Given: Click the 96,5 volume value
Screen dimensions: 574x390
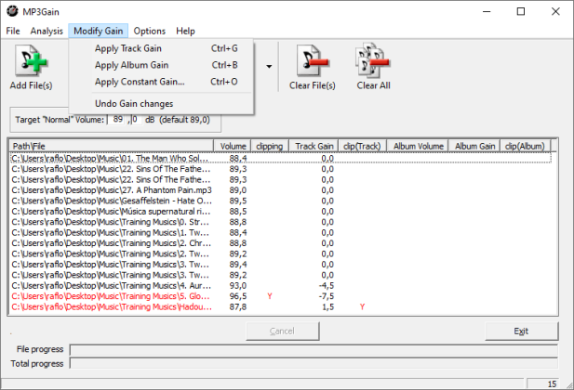Looking at the screenshot, I should point(238,296).
